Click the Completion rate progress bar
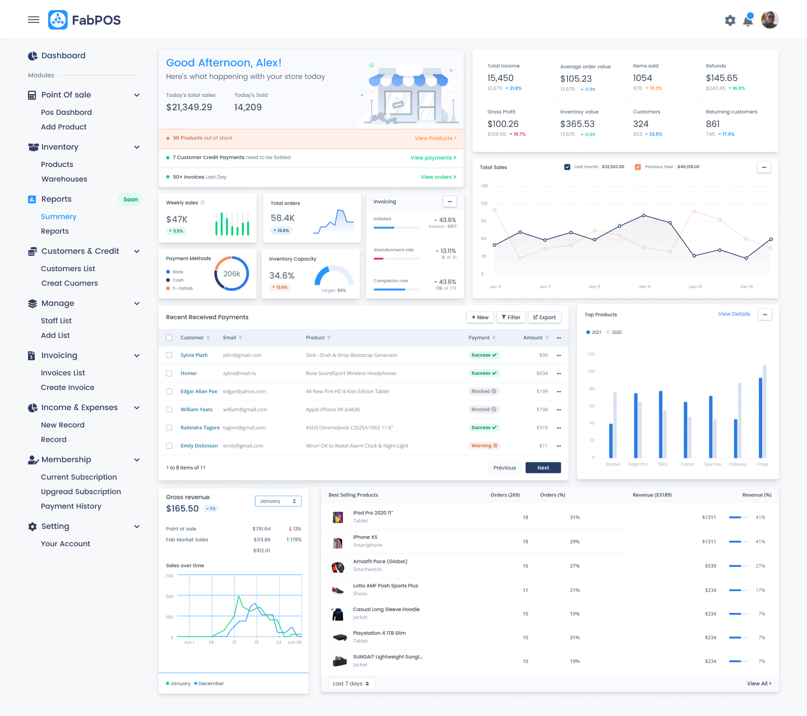 [x=397, y=290]
